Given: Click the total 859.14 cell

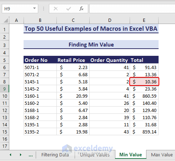Looking at the screenshot, I should 144,132.
